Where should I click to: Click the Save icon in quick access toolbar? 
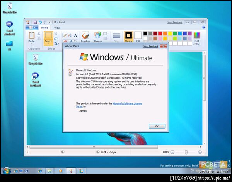(x=35, y=22)
